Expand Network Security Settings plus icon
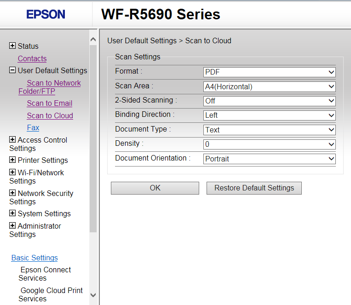This screenshot has height=305, width=351. point(12,193)
